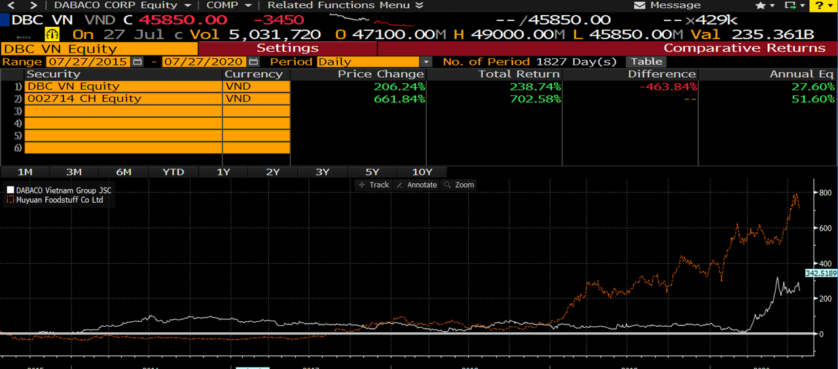This screenshot has height=369, width=838.
Task: Select the 1M range tab
Action: click(25, 172)
